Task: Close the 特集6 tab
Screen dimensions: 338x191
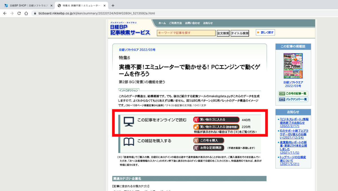Action: point(105,5)
